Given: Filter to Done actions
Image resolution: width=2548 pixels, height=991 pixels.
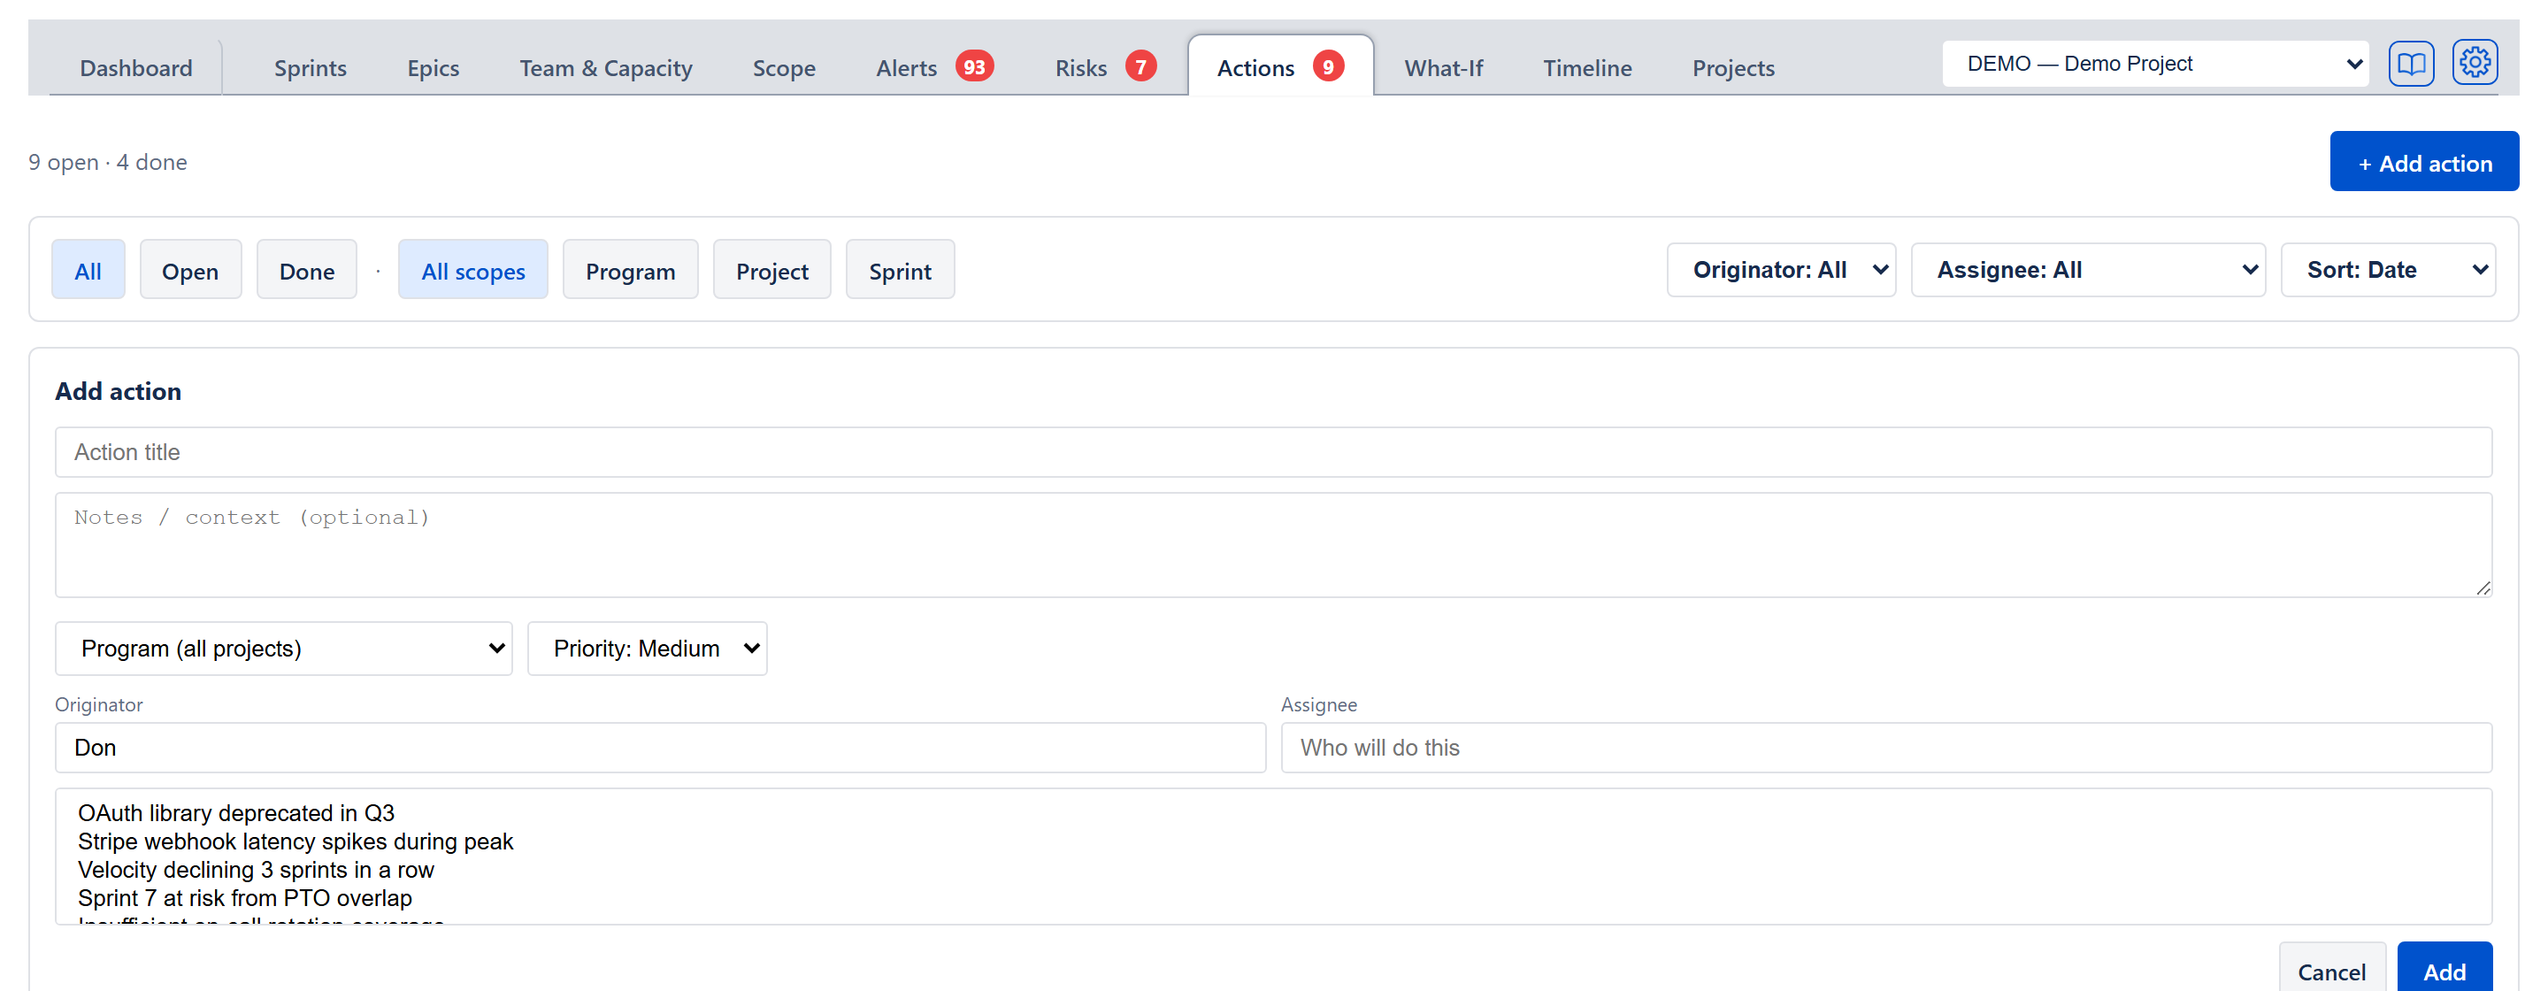Looking at the screenshot, I should tap(307, 270).
